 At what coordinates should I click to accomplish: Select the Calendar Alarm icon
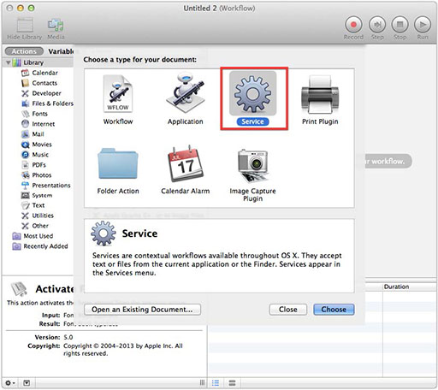pyautogui.click(x=186, y=163)
